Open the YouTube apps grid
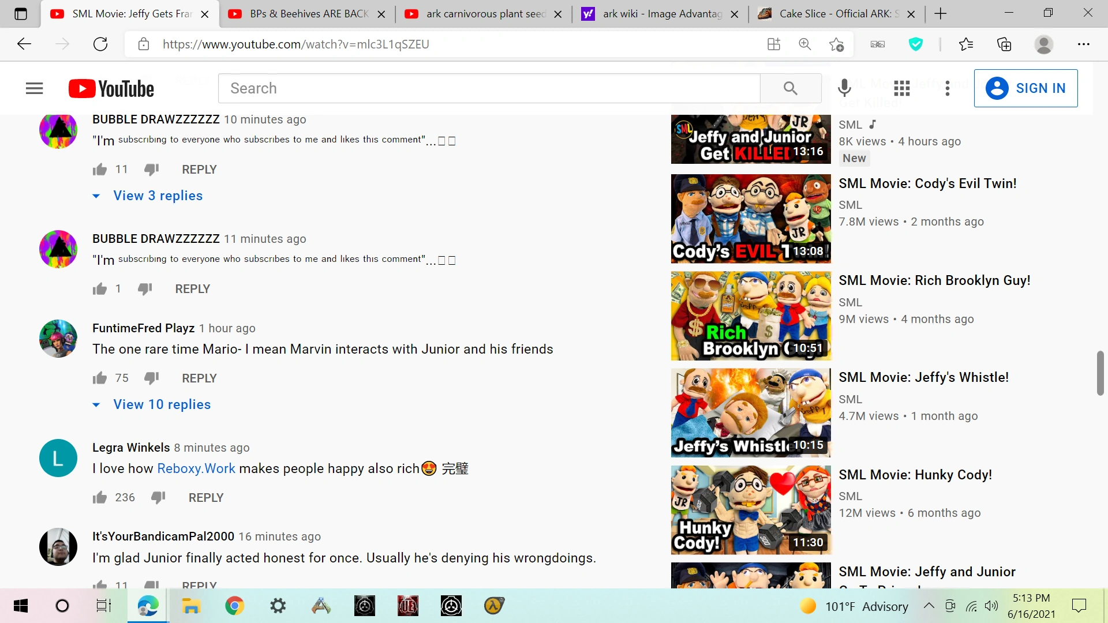 pos(901,88)
